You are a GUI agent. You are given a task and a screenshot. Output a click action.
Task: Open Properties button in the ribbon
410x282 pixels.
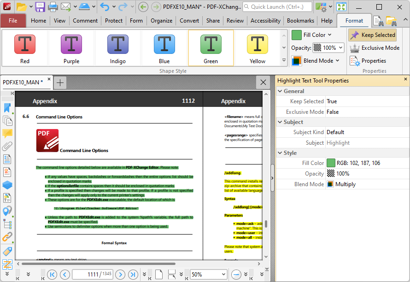tap(368, 61)
